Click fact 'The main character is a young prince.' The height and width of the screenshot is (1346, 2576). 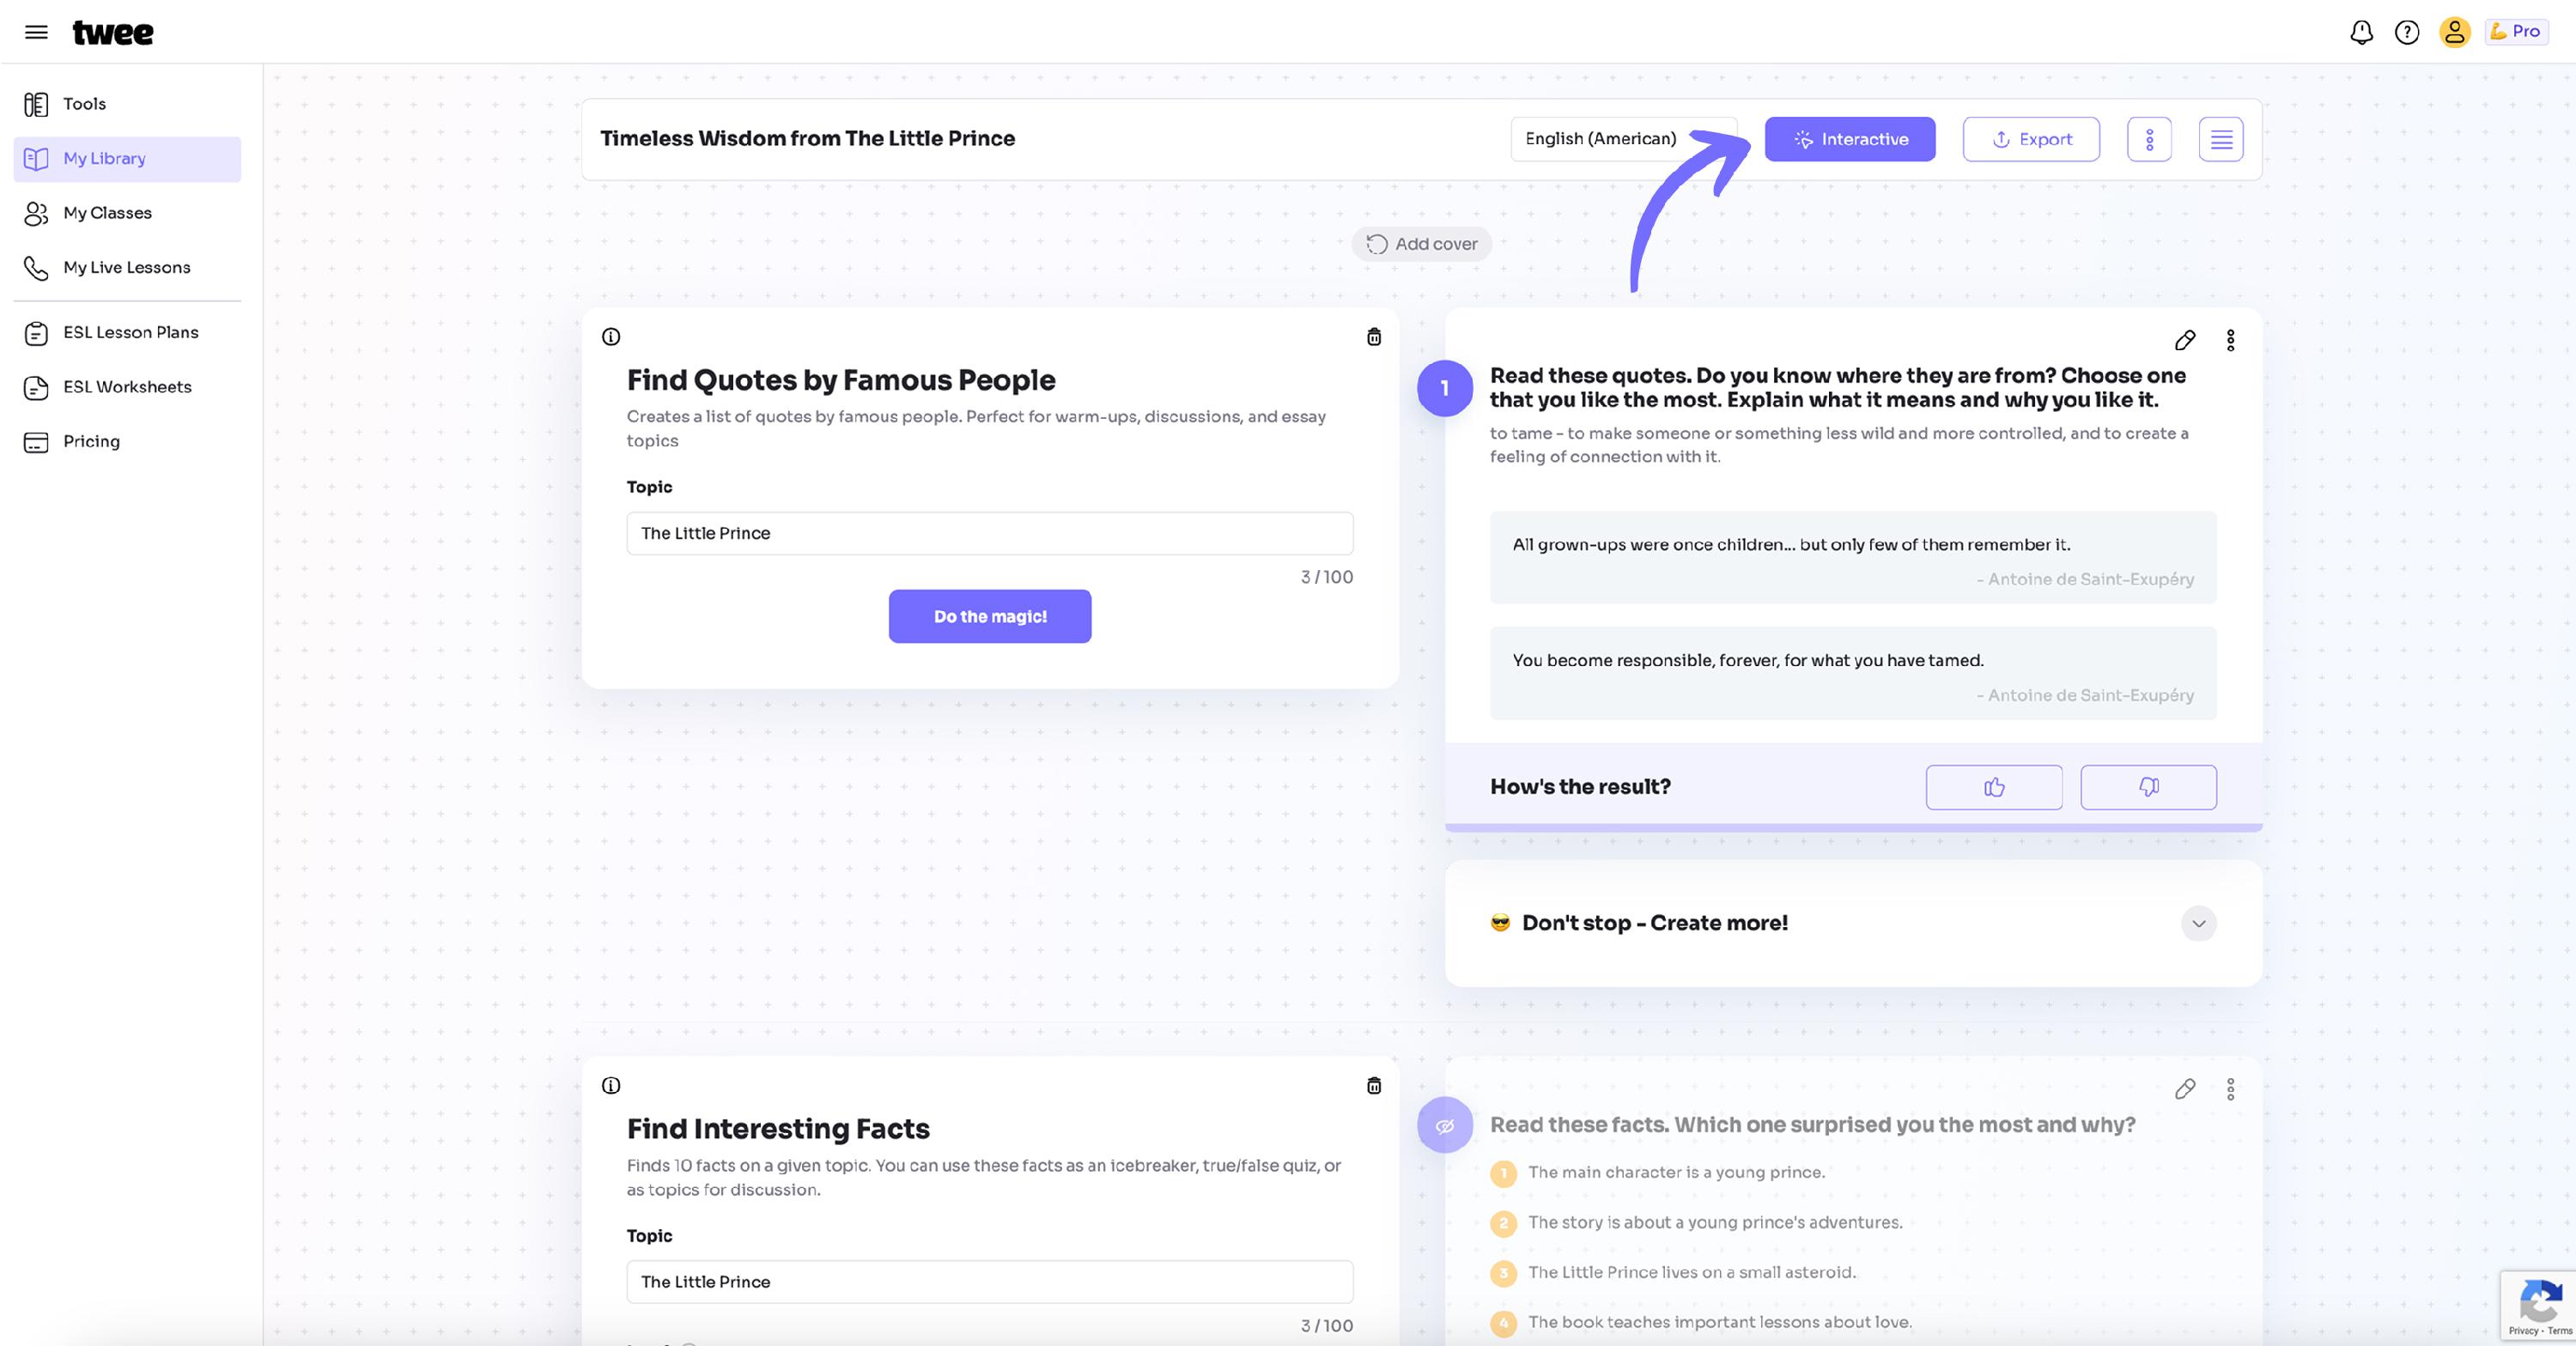(x=1676, y=1172)
